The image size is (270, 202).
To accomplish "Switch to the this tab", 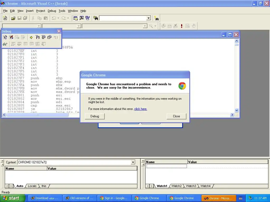I will click(44, 186).
